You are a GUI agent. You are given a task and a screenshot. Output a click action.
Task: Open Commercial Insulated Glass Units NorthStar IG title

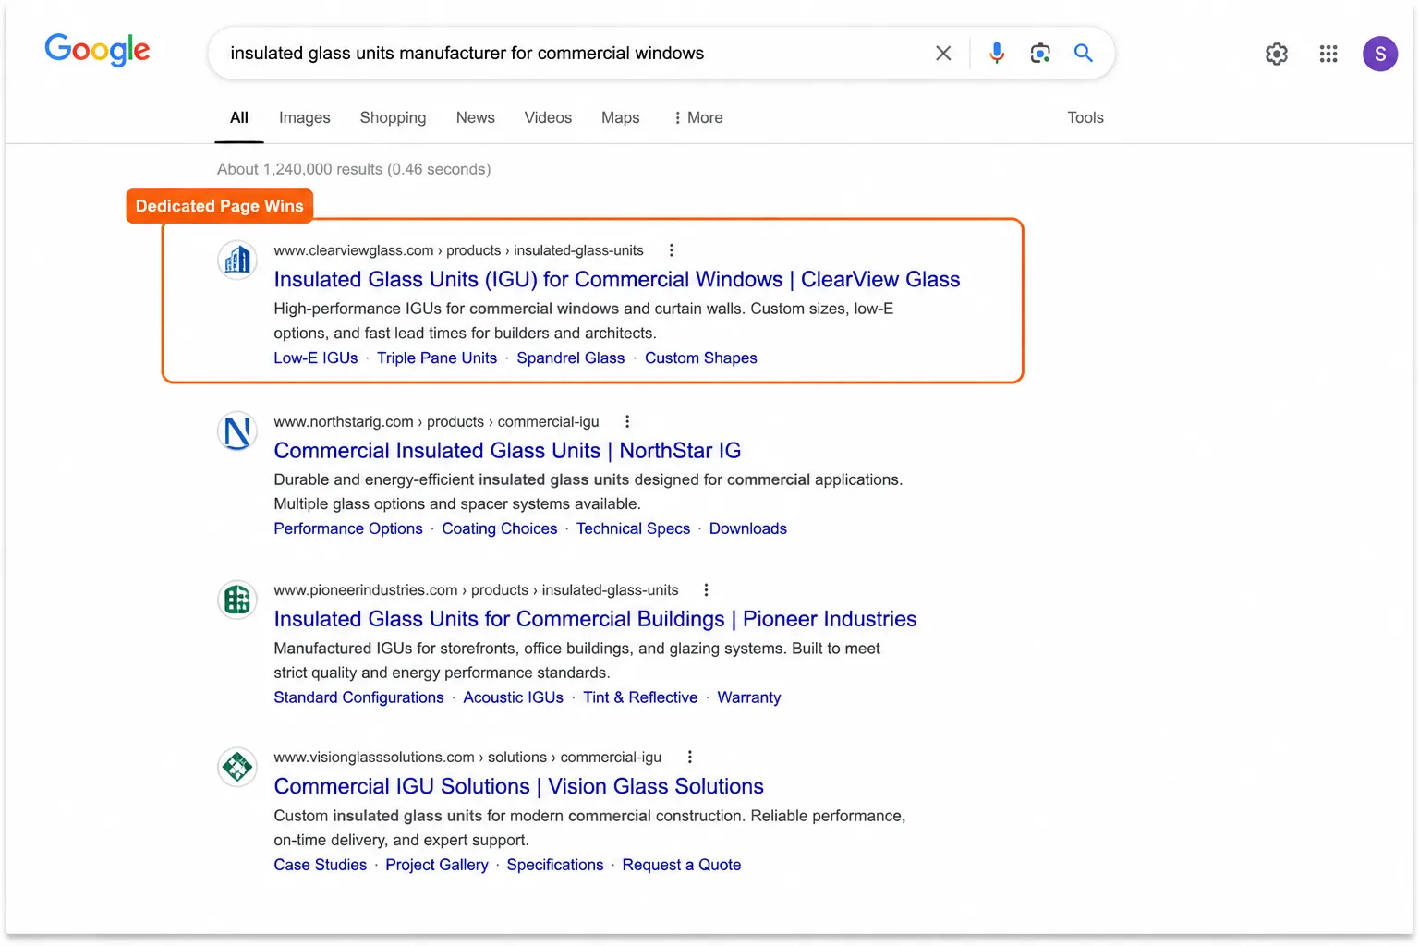coord(507,450)
